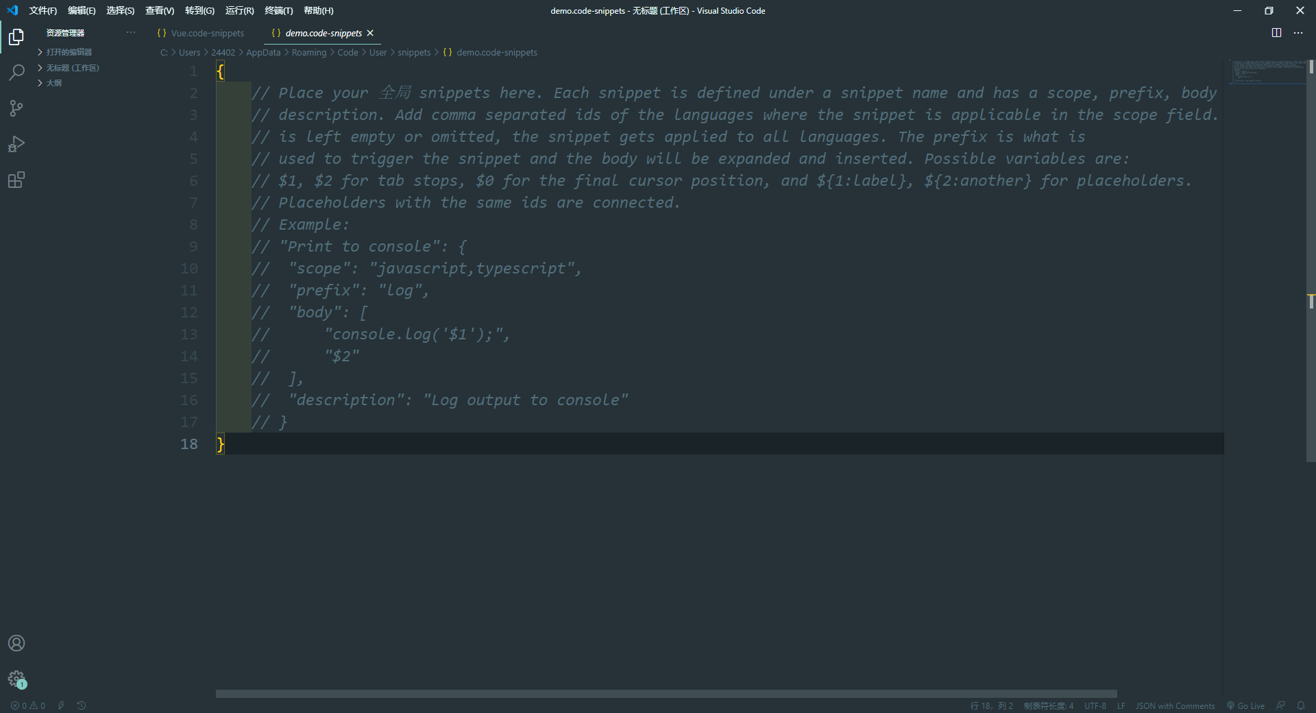Change the JSON with Comments language mode
The image size is (1316, 713).
tap(1175, 705)
